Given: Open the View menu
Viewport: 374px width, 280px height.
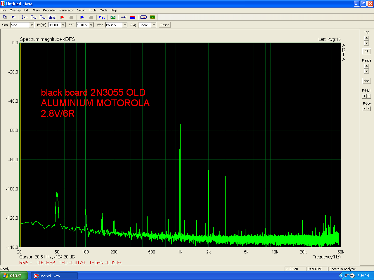Looking at the screenshot, I should [36, 10].
